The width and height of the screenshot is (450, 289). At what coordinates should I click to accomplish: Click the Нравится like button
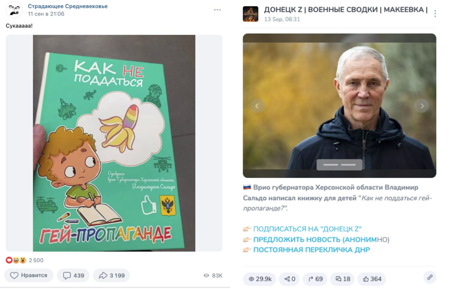click(29, 275)
